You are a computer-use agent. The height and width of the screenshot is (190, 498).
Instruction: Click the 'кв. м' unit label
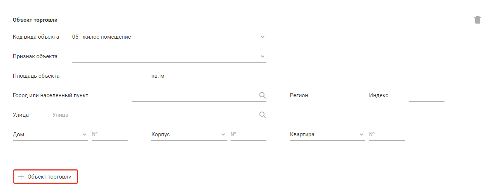(158, 76)
